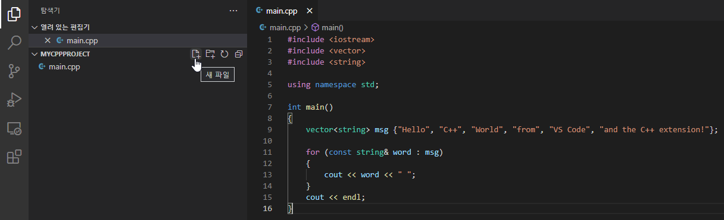
Task: Open the Search view in activity bar
Action: click(14, 43)
